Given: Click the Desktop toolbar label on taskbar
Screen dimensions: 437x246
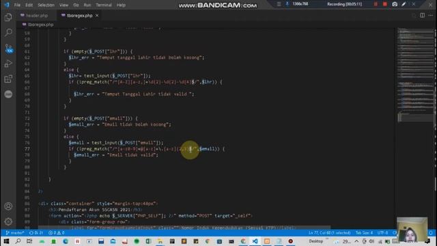Looking at the screenshot, I should point(315,241).
